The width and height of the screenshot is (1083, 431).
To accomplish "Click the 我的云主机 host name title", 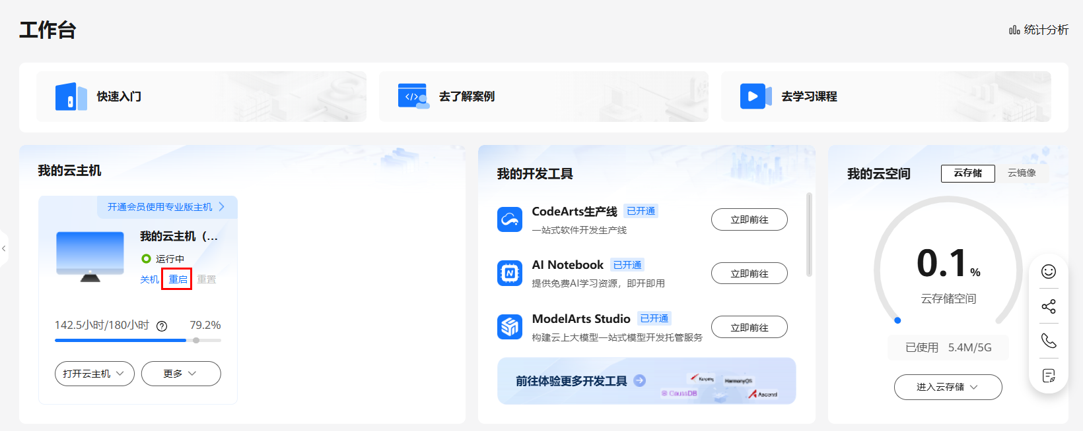I will tap(179, 236).
